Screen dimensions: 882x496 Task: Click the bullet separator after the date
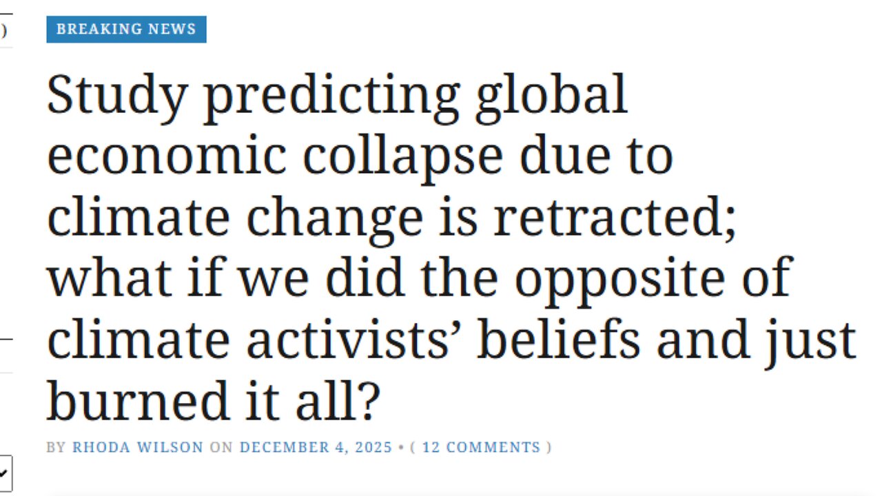400,447
